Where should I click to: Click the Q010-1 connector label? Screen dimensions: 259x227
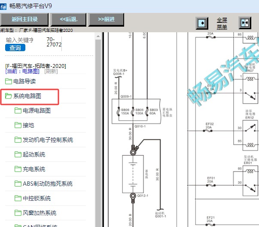click(x=140, y=126)
